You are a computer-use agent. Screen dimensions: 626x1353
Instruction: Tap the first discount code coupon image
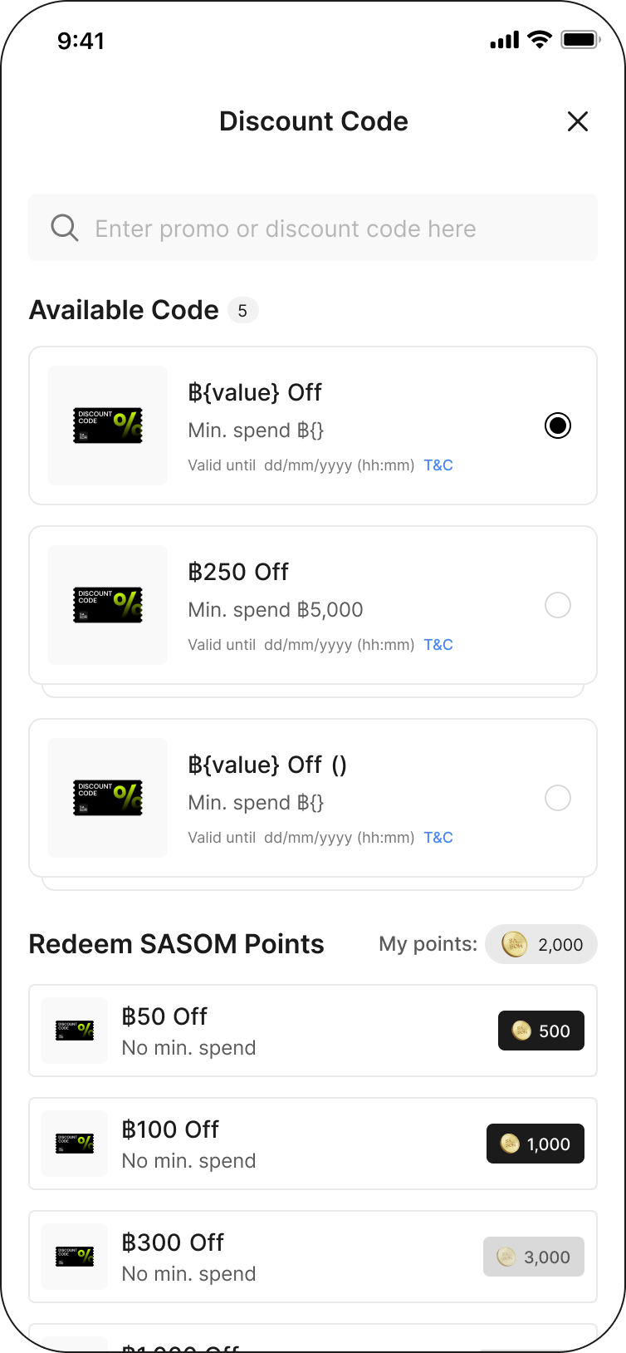108,426
